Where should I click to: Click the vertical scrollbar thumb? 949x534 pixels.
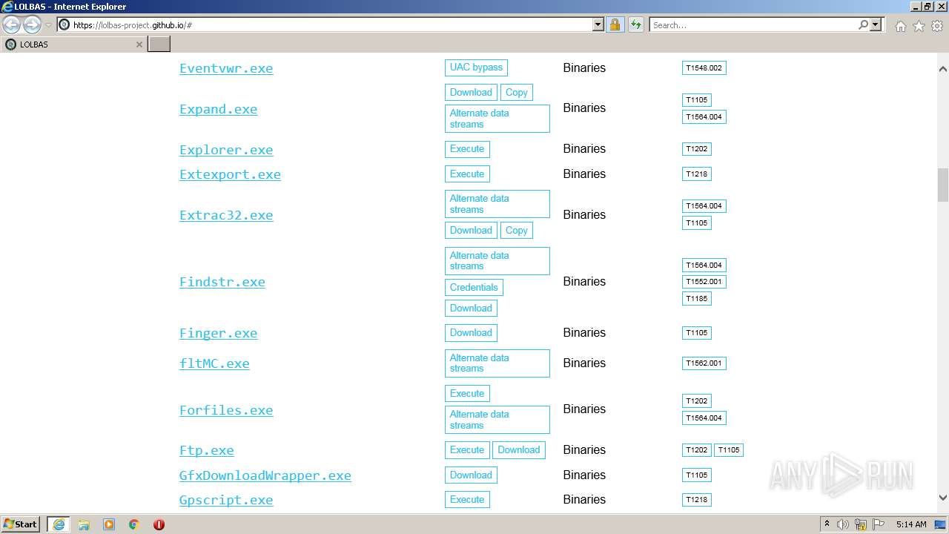point(942,185)
